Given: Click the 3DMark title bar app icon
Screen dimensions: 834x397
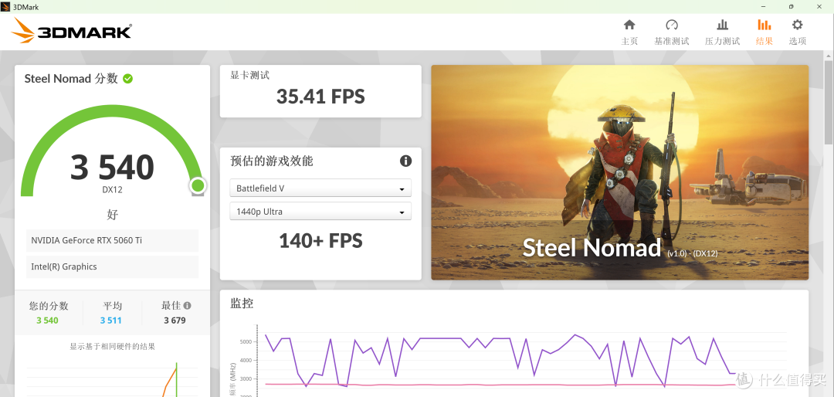Looking at the screenshot, I should click(6, 7).
